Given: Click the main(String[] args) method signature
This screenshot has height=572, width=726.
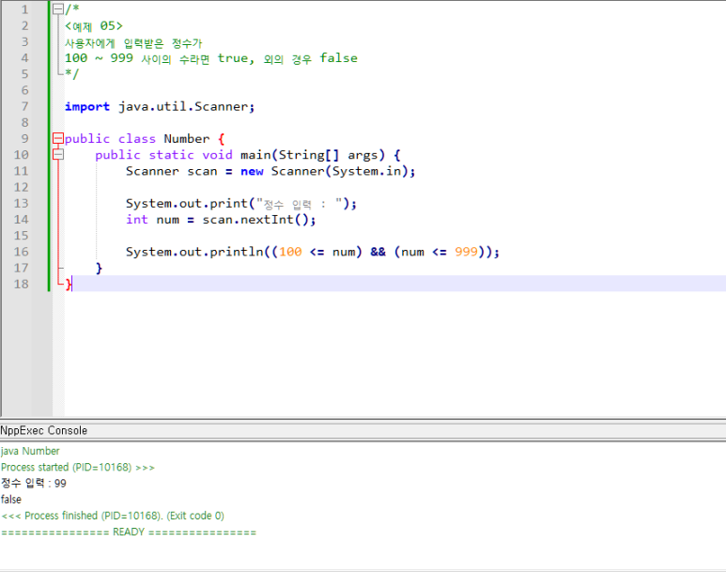Looking at the screenshot, I should [x=313, y=155].
